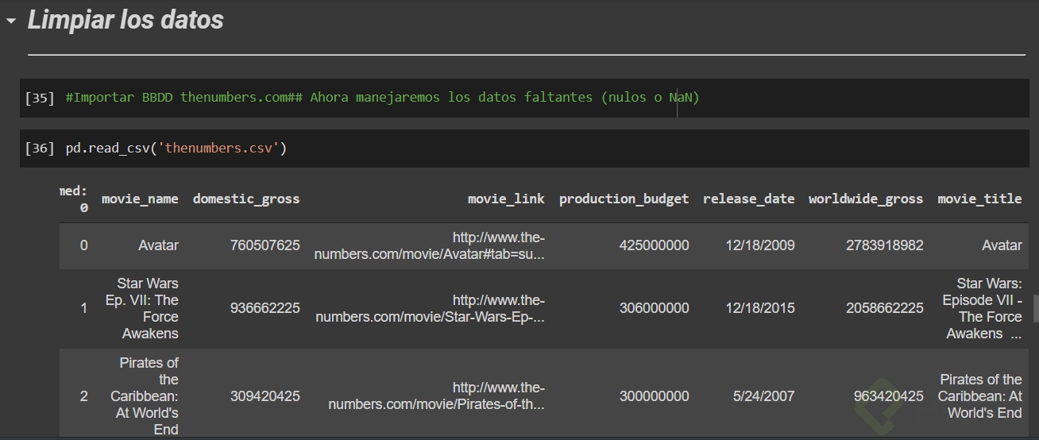Viewport: 1039px width, 440px height.
Task: Click the worldwide gross value 2783918982
Action: [885, 245]
